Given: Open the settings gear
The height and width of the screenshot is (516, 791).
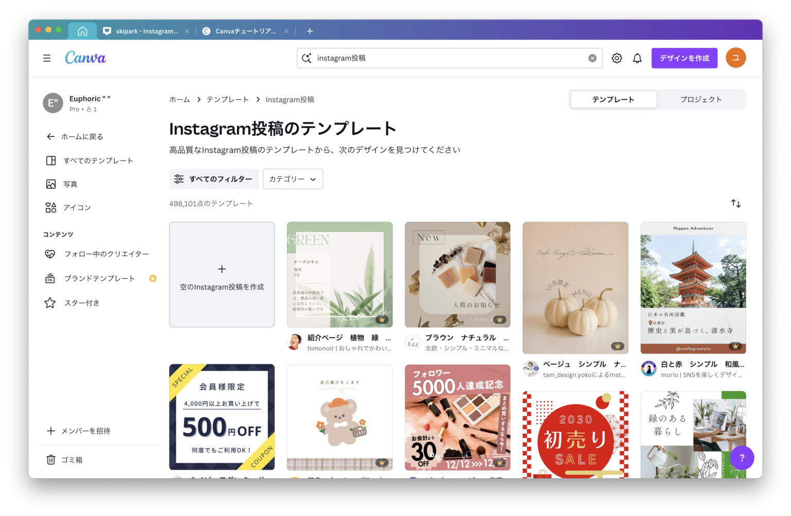Looking at the screenshot, I should [x=616, y=58].
